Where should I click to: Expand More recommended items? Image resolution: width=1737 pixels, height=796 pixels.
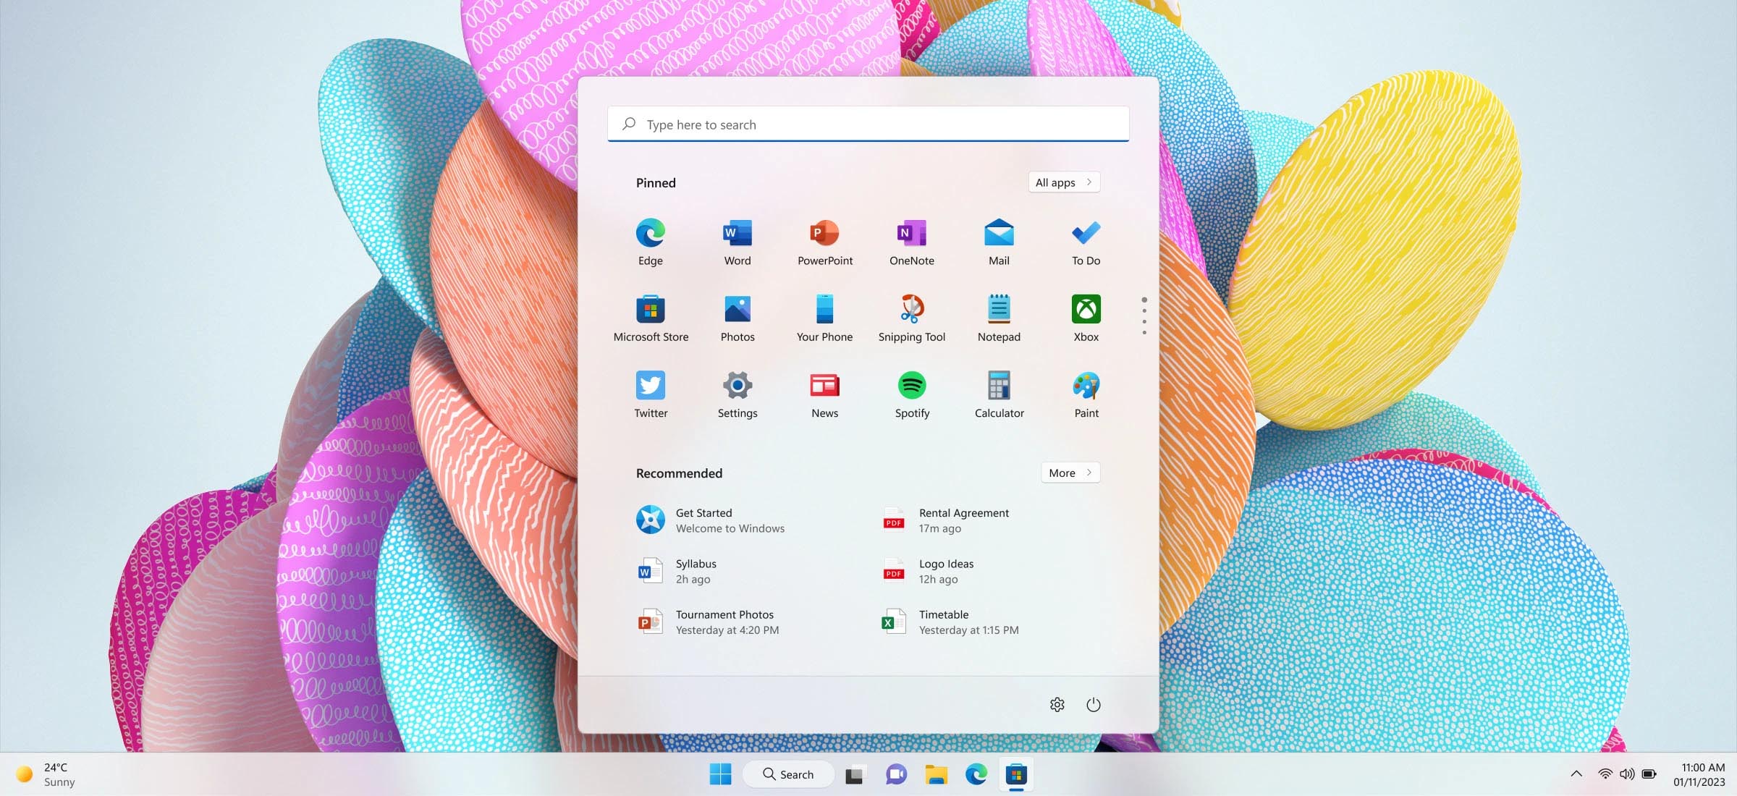[1070, 473]
